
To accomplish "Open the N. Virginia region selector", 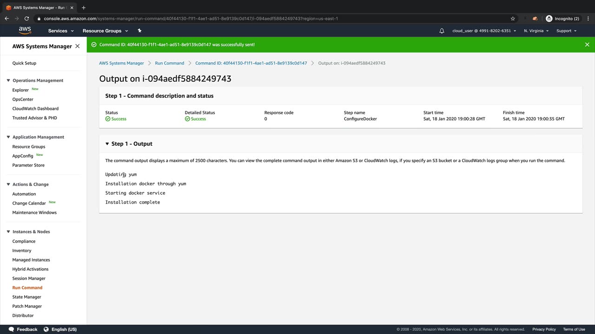I will coord(536,31).
